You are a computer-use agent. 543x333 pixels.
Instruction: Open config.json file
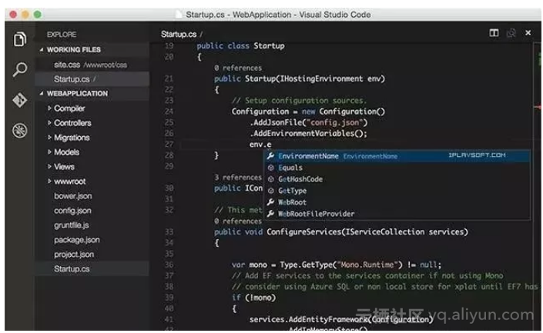point(72,211)
